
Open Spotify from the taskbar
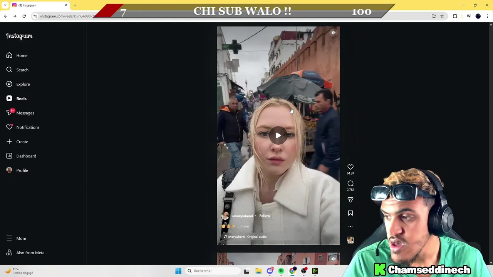click(281, 271)
